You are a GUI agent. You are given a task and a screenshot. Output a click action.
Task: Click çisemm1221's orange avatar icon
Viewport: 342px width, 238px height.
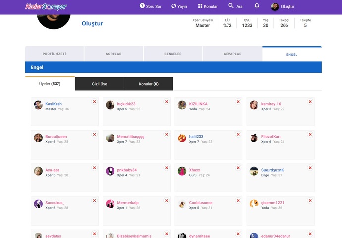tap(254, 204)
